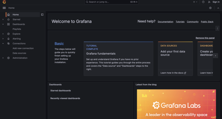Focus the Search or jump to field
Image resolution: width=222 pixels, height=119 pixels.
(x=112, y=2)
